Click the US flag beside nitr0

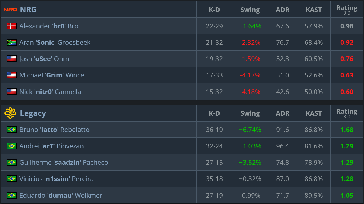click(x=12, y=92)
